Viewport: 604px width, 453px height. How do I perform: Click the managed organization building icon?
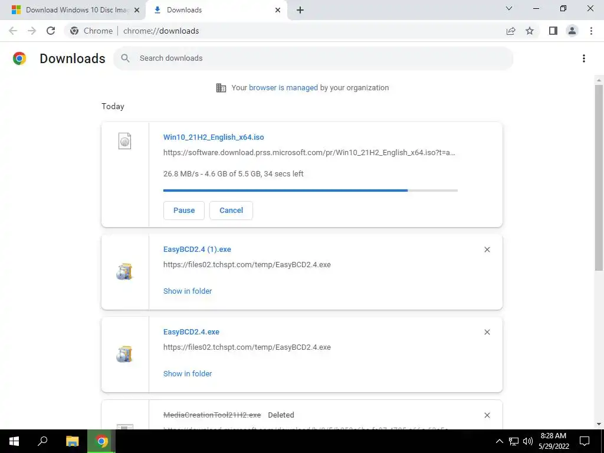[221, 88]
